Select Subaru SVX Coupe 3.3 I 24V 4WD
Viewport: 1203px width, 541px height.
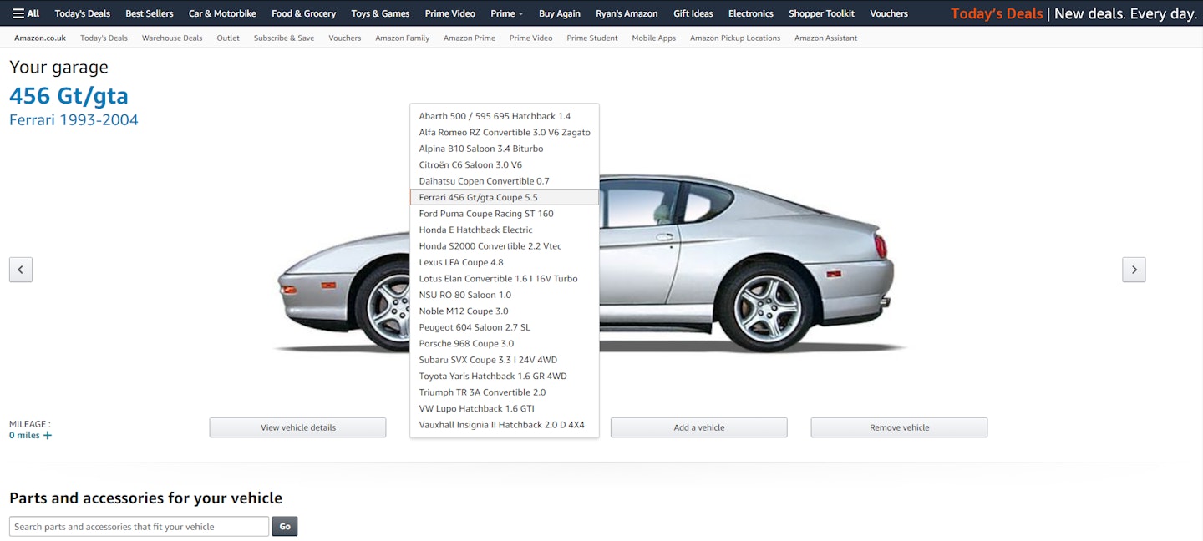pyautogui.click(x=505, y=360)
